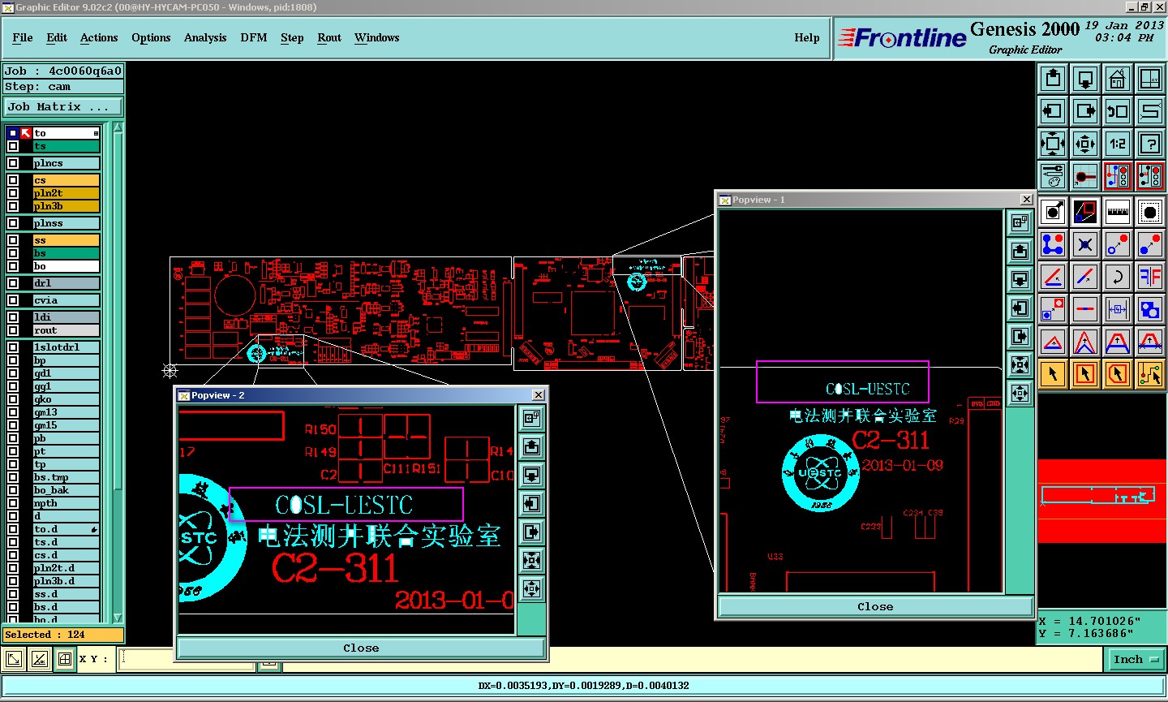
Task: Click the Job Matrix ... button
Action: point(63,107)
